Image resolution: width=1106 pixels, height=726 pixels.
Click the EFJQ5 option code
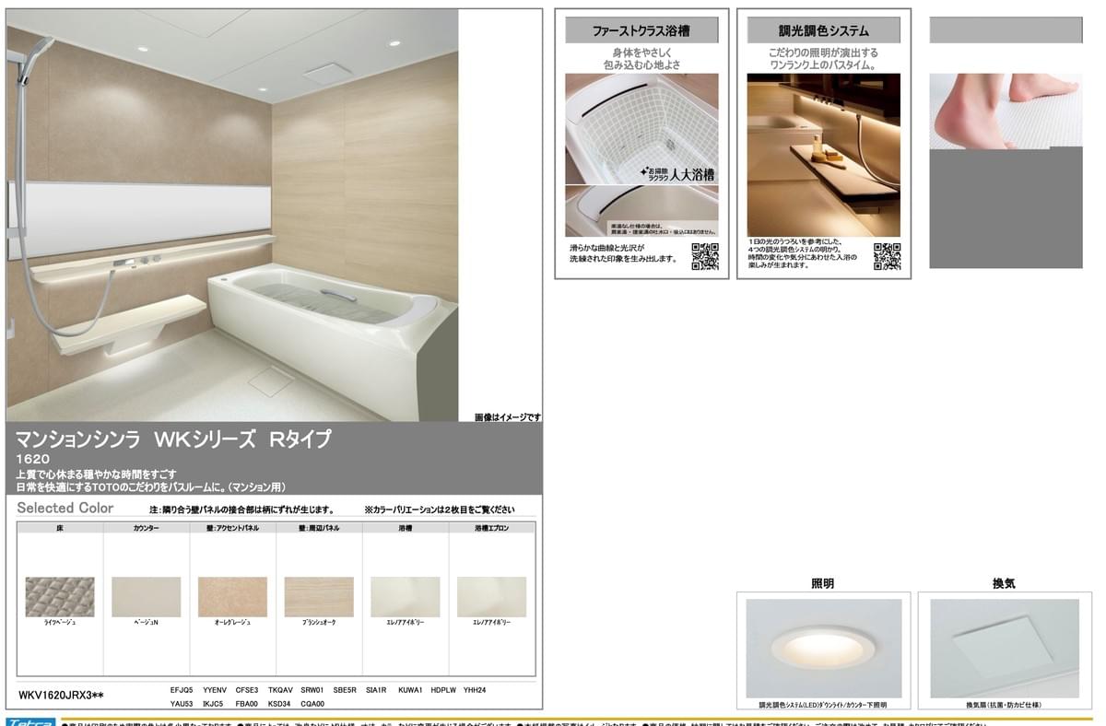182,689
